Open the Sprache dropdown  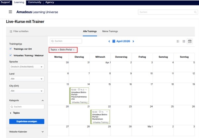tap(27, 67)
